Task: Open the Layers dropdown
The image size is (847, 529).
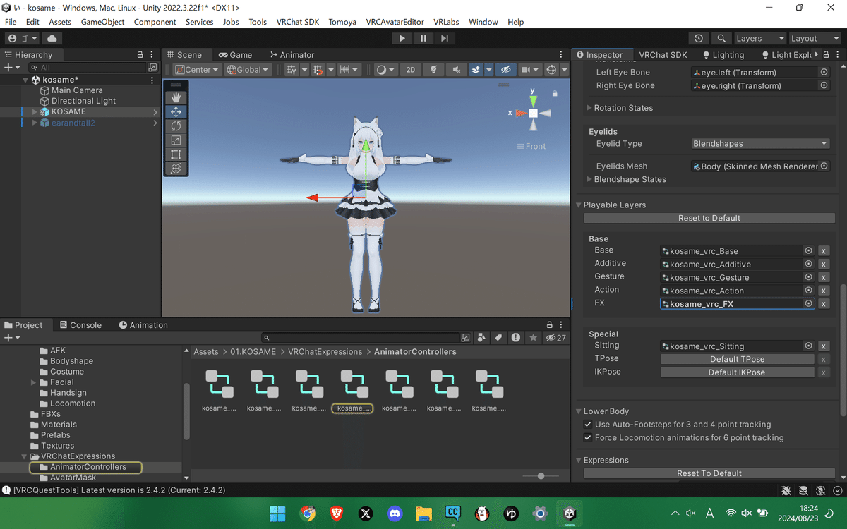Action: 759,39
